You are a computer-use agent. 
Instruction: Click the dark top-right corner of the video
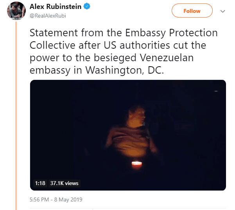[216, 90]
